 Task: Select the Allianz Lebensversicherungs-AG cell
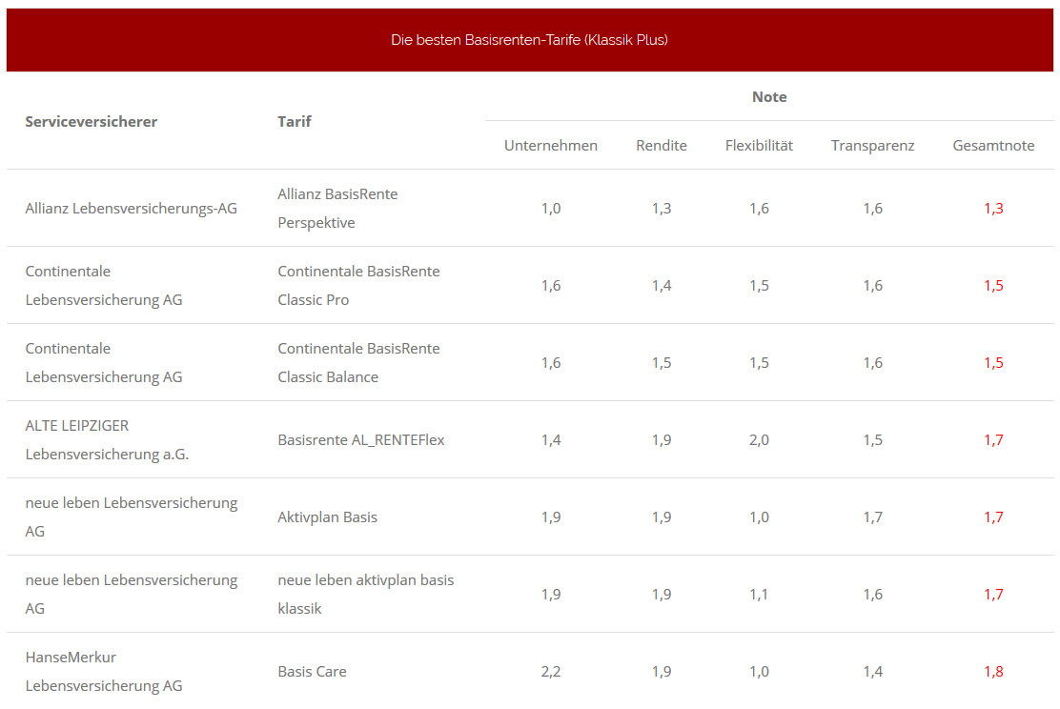click(x=132, y=208)
